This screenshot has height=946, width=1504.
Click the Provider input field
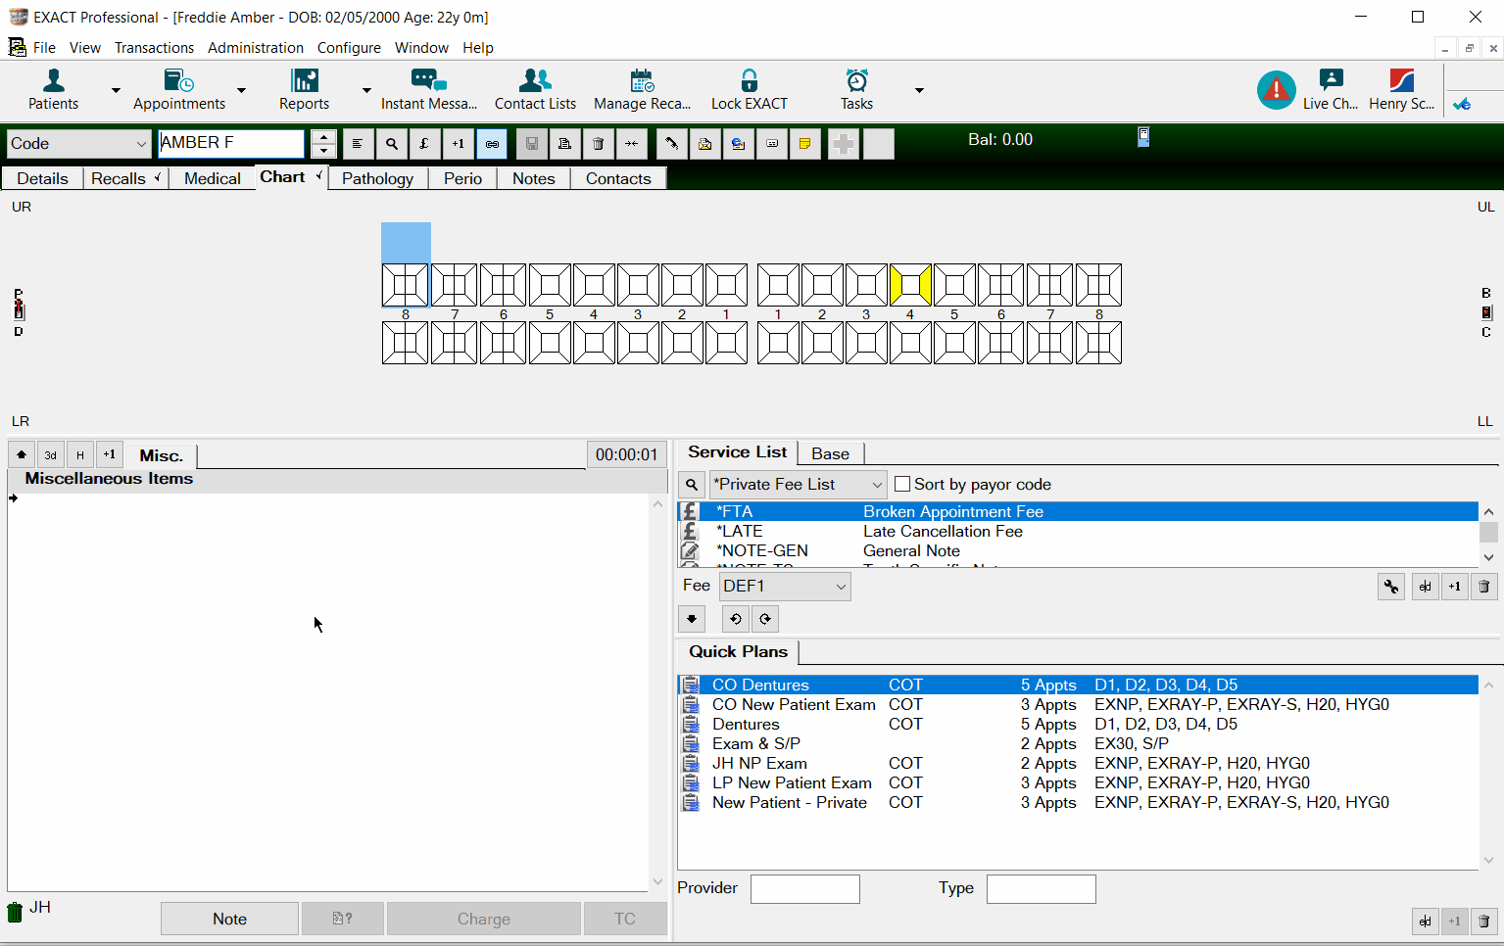click(x=804, y=889)
